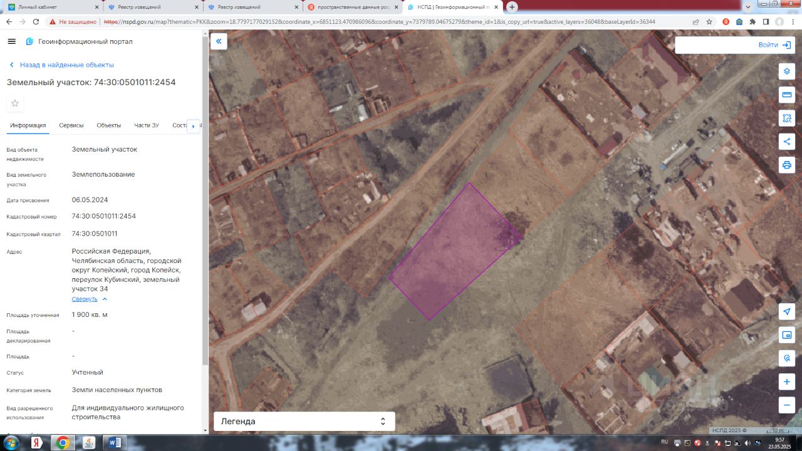Open the Java application in the taskbar
Viewport: 802px width, 451px height.
89,443
